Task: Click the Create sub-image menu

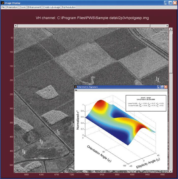Action: tap(52, 7)
